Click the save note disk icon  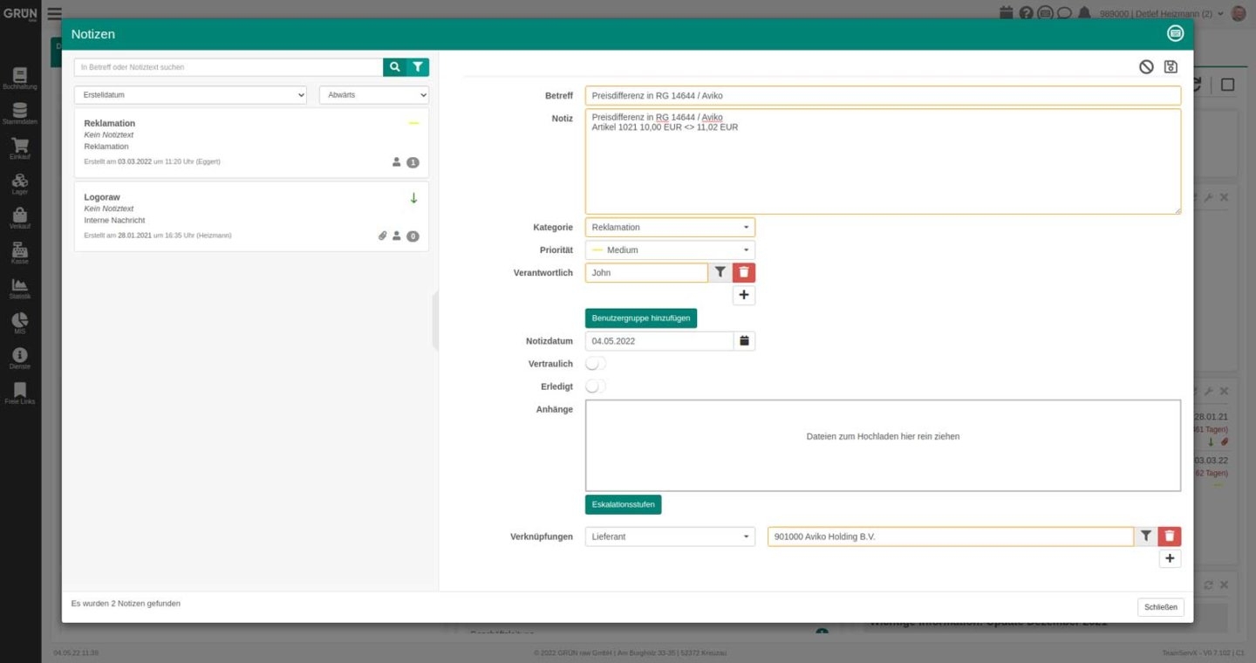click(x=1171, y=67)
